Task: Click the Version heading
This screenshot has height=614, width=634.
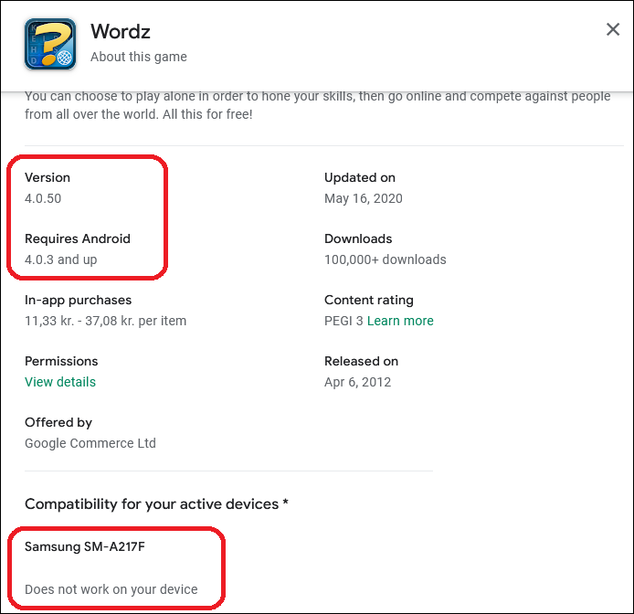Action: 48,177
